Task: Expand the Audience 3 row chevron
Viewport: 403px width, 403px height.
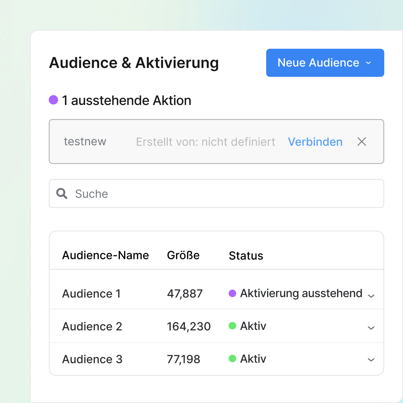Action: click(x=371, y=360)
